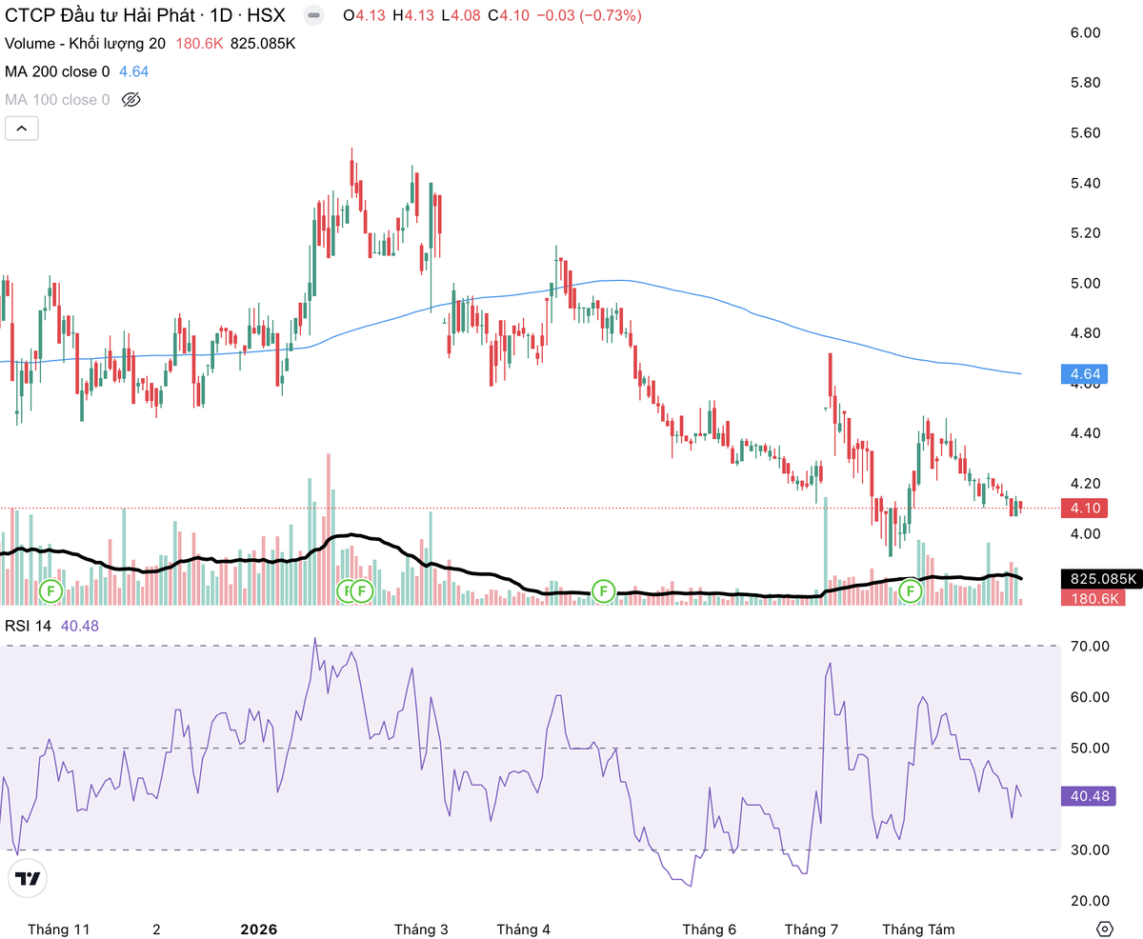The width and height of the screenshot is (1143, 939).
Task: Click the open value O4.13
Action: point(364,16)
